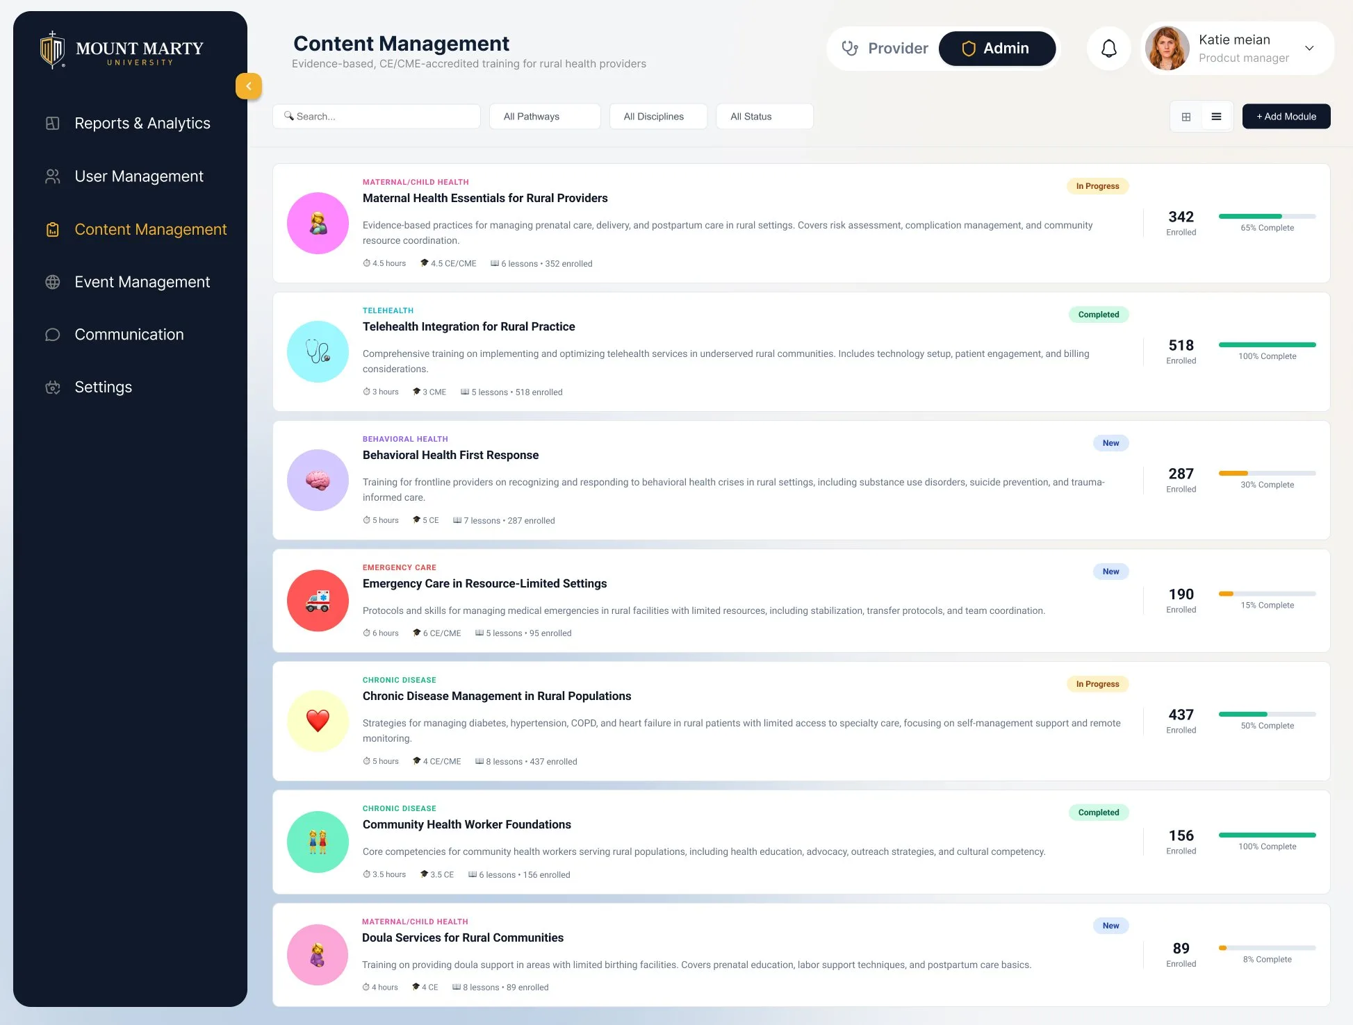
Task: Navigate to Communication section
Action: [x=129, y=335]
